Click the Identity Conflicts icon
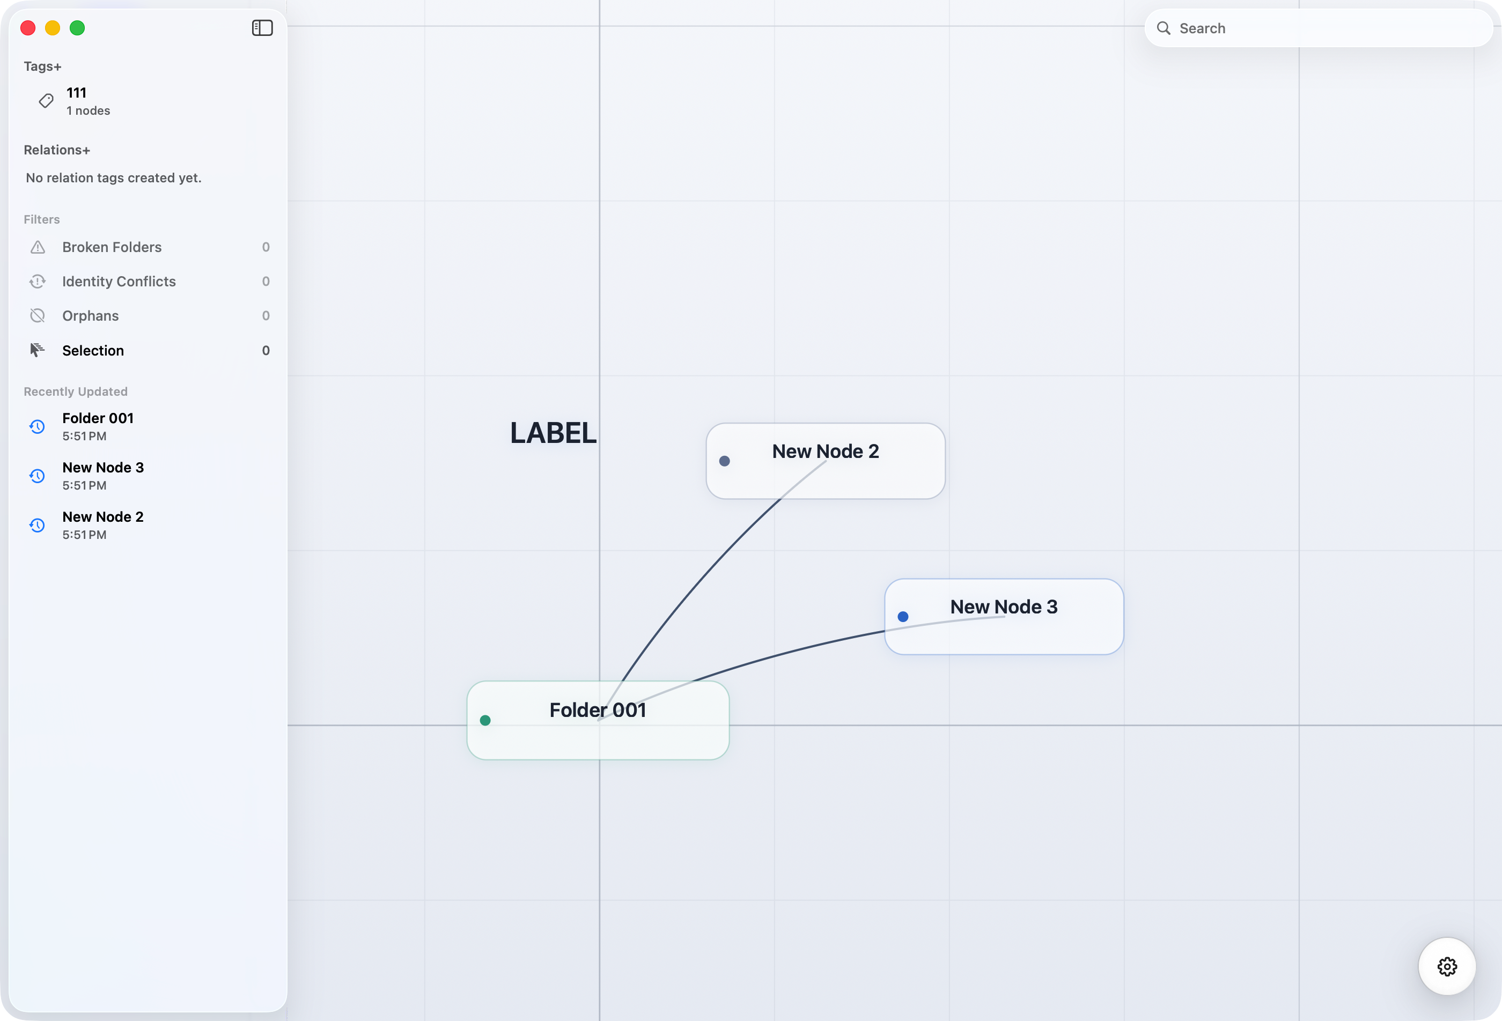Viewport: 1502px width, 1021px height. 38,281
